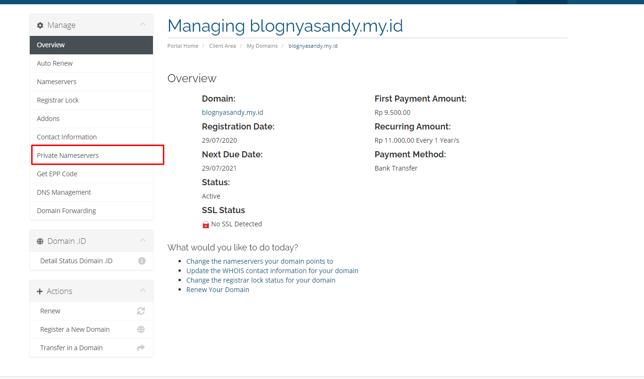The width and height of the screenshot is (644, 379).
Task: Click Register a New Domain
Action: click(x=91, y=329)
